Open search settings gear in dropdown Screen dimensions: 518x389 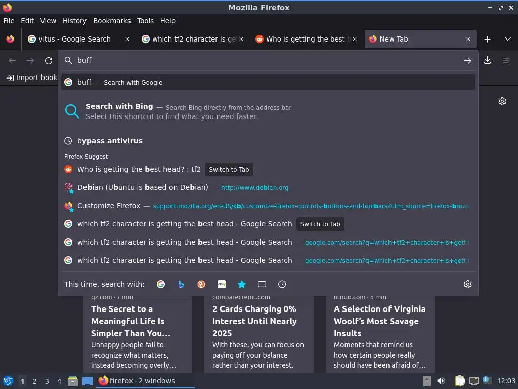point(468,284)
